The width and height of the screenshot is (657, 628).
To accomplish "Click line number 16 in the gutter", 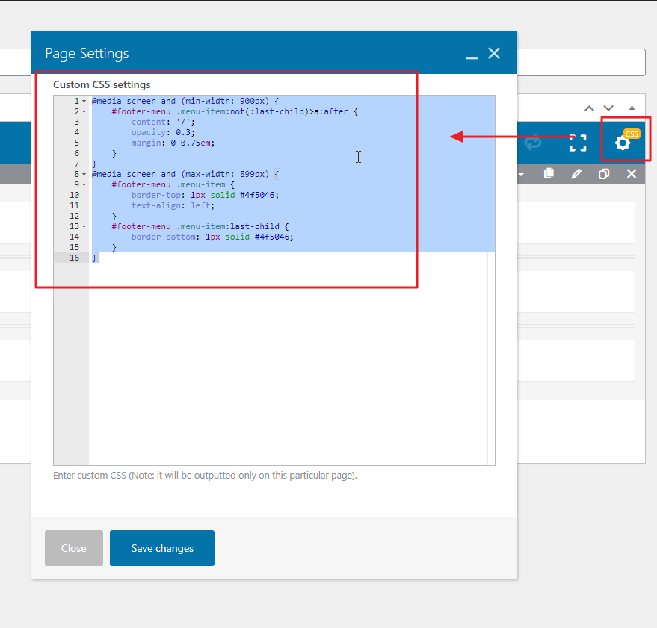I will [x=74, y=258].
